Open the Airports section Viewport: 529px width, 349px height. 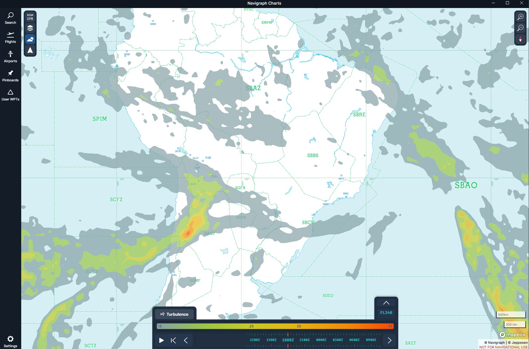(10, 57)
